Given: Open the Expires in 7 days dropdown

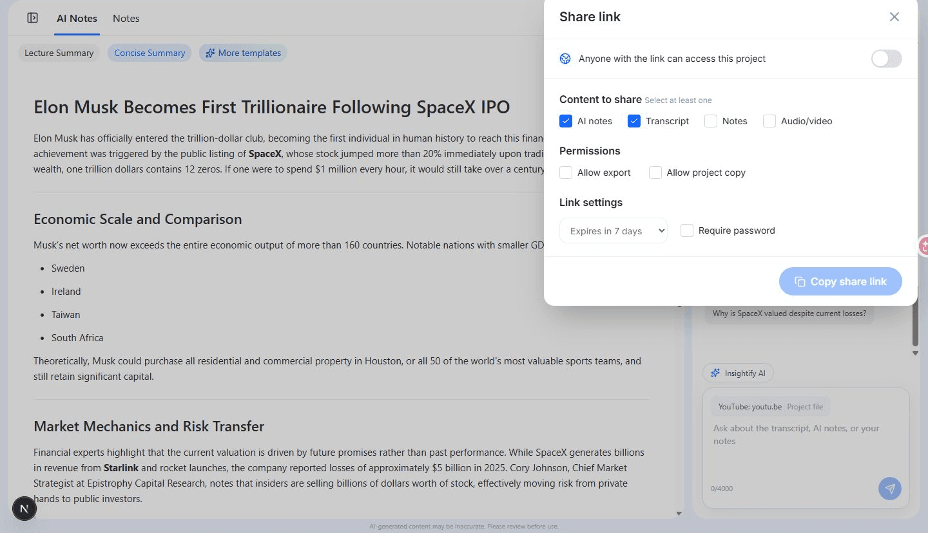Looking at the screenshot, I should coord(613,230).
